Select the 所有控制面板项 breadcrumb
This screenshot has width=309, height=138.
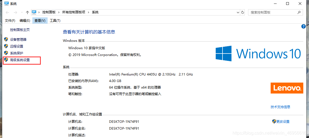(x=74, y=12)
